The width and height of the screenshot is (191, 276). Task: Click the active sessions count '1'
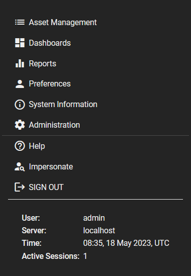coord(85,256)
